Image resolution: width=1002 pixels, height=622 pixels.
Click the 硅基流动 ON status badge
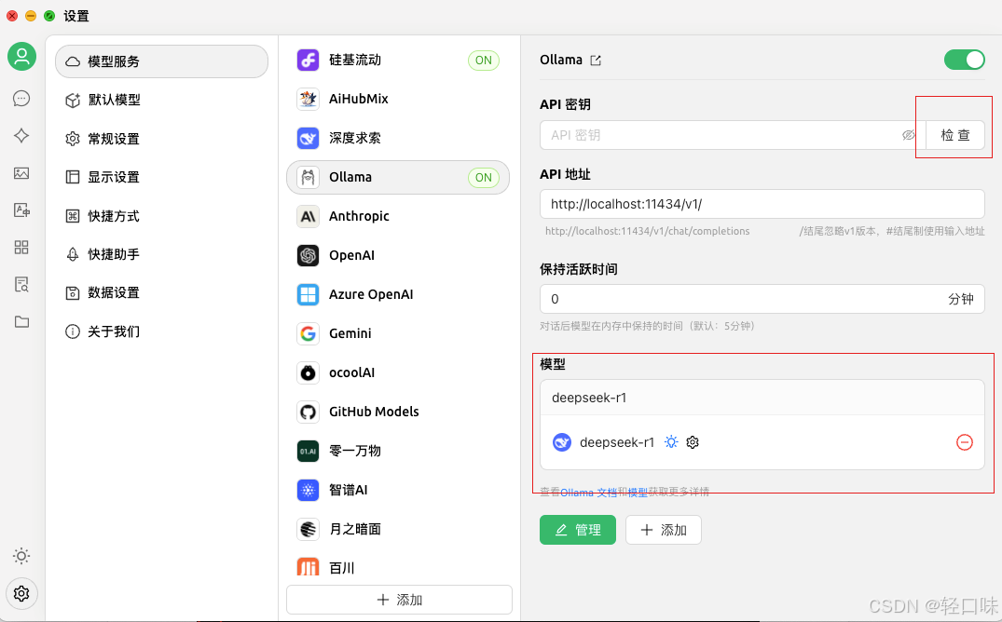[x=484, y=60]
